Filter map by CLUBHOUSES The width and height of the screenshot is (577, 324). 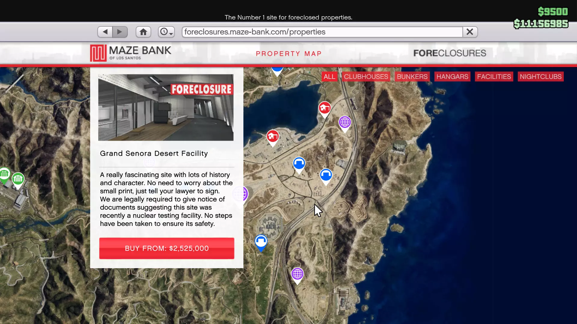pos(366,76)
